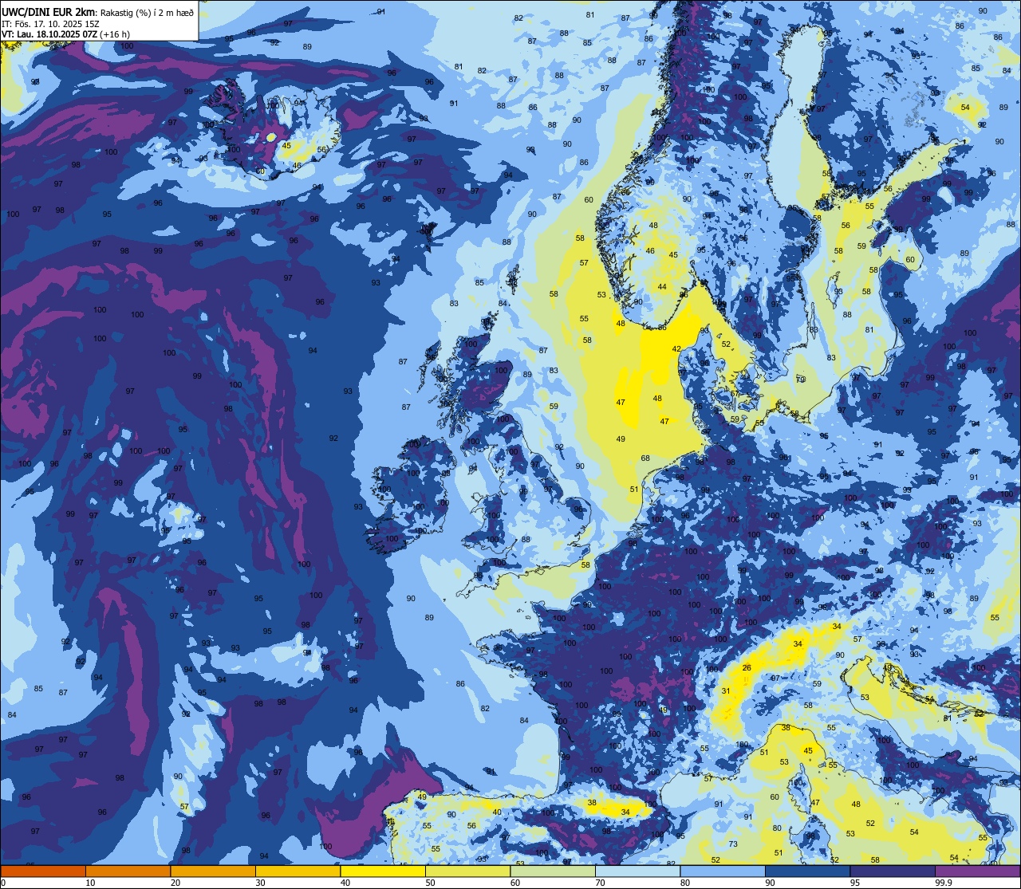
Task: Click the legend tick label 80
Action: [x=685, y=883]
